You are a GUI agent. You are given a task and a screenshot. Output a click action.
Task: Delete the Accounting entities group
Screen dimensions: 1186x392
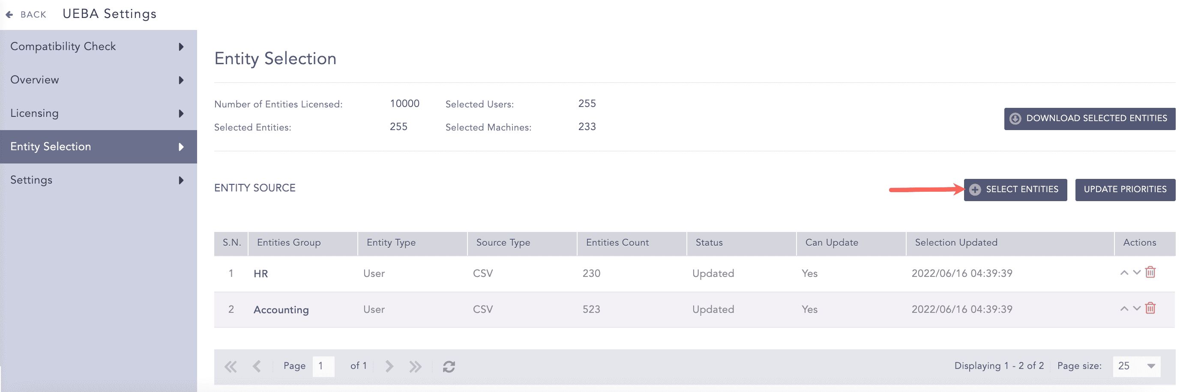1151,308
